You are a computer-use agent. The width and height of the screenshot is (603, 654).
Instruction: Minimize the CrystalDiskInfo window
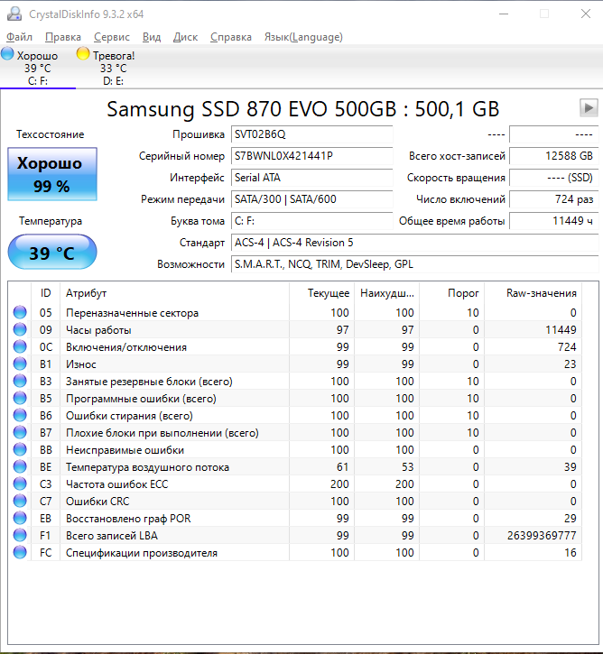pyautogui.click(x=504, y=14)
